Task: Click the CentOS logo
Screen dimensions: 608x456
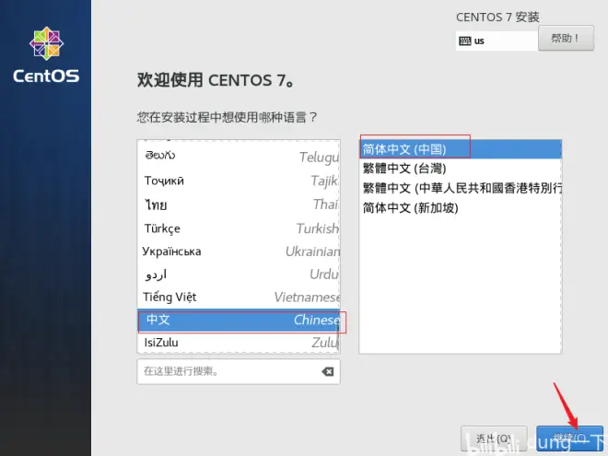Action: point(46,54)
